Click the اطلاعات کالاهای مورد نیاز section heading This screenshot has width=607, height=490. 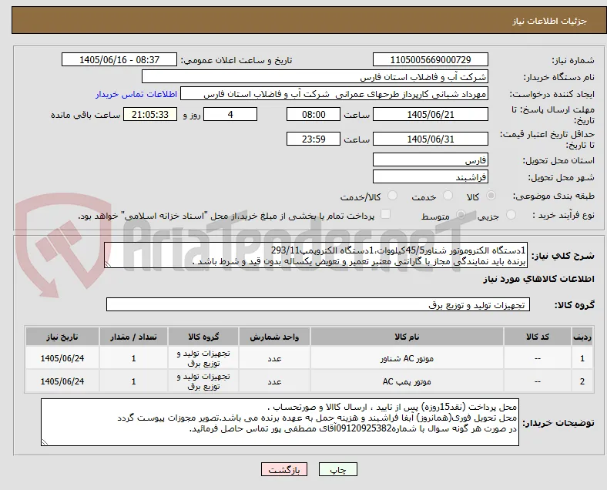click(x=538, y=279)
